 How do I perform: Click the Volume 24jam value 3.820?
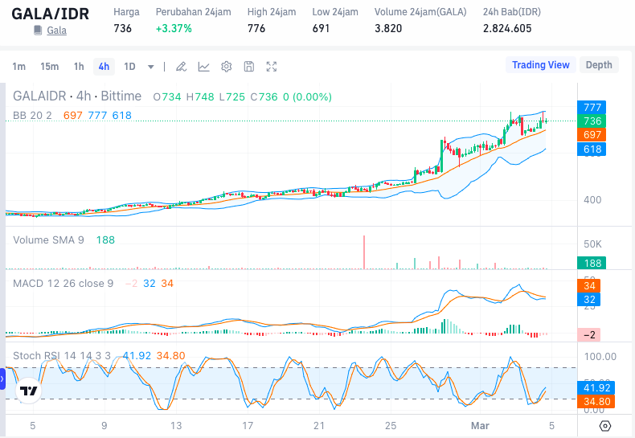[388, 28]
